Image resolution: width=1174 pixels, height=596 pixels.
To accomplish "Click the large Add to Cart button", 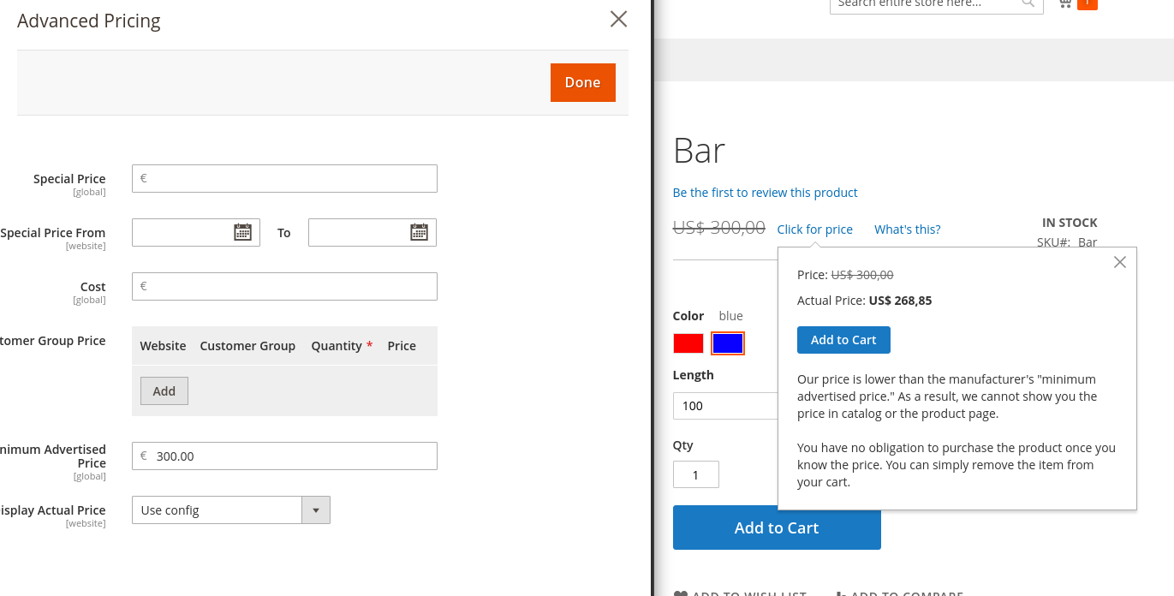I will pyautogui.click(x=777, y=527).
